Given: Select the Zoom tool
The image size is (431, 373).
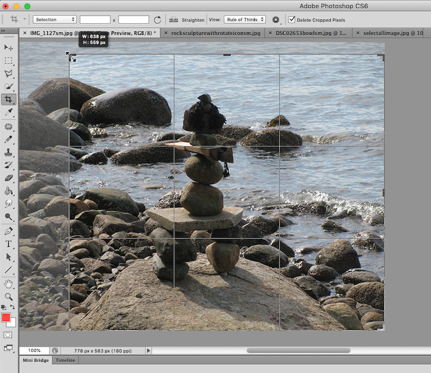Looking at the screenshot, I should pyautogui.click(x=9, y=297).
